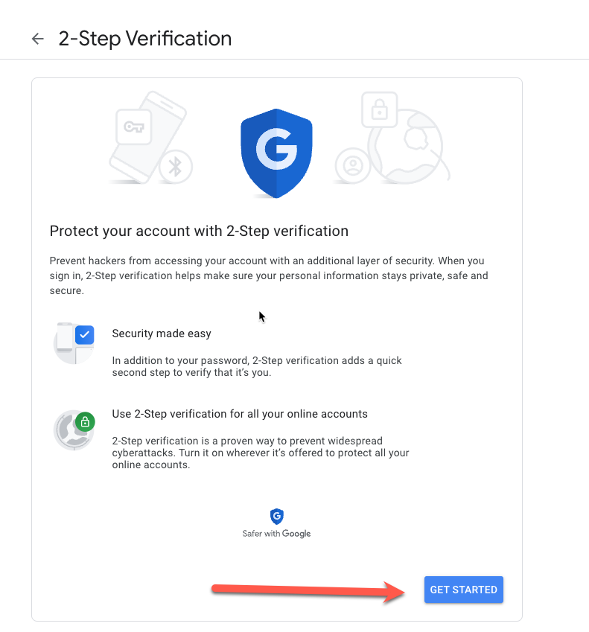Click the 2-Step Verification page title

click(x=145, y=39)
